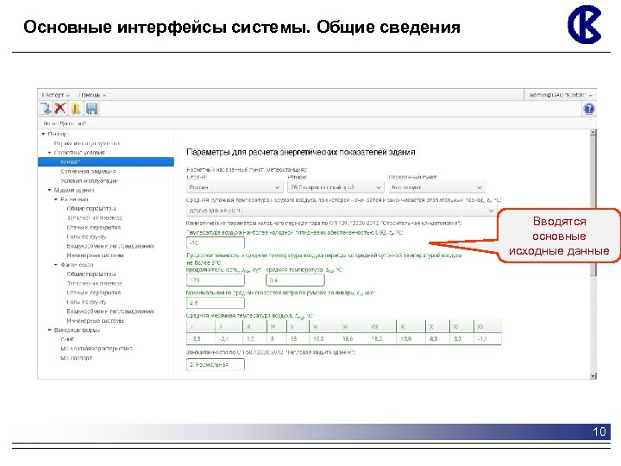Click the duration field showing 179
This screenshot has height=466, width=621.
point(216,280)
